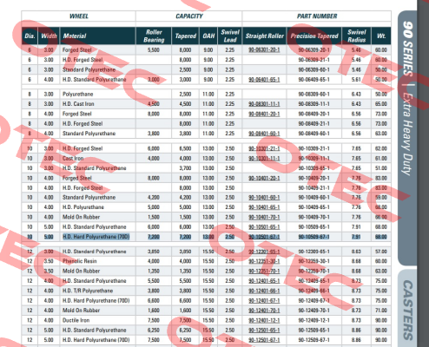Select precision tapered part 90-06309-21-1
429x347 pixels.
pyautogui.click(x=314, y=60)
